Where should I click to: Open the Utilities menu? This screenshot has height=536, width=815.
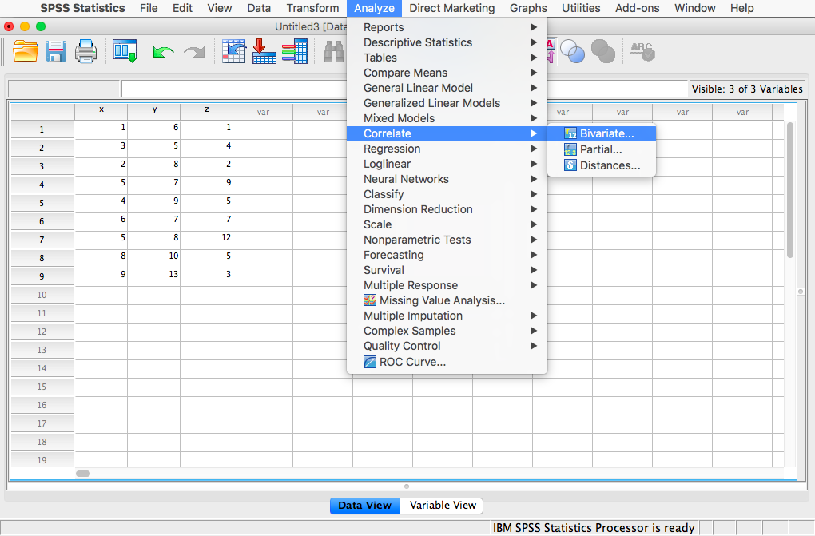(x=581, y=8)
